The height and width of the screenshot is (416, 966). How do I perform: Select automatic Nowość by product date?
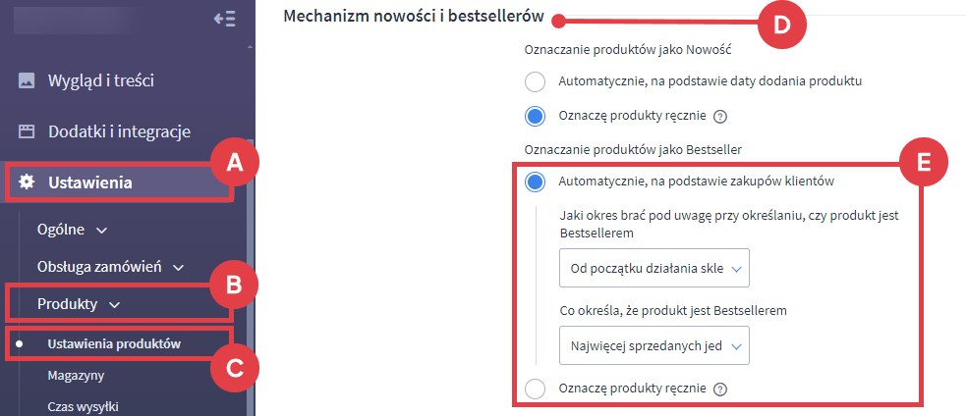535,81
